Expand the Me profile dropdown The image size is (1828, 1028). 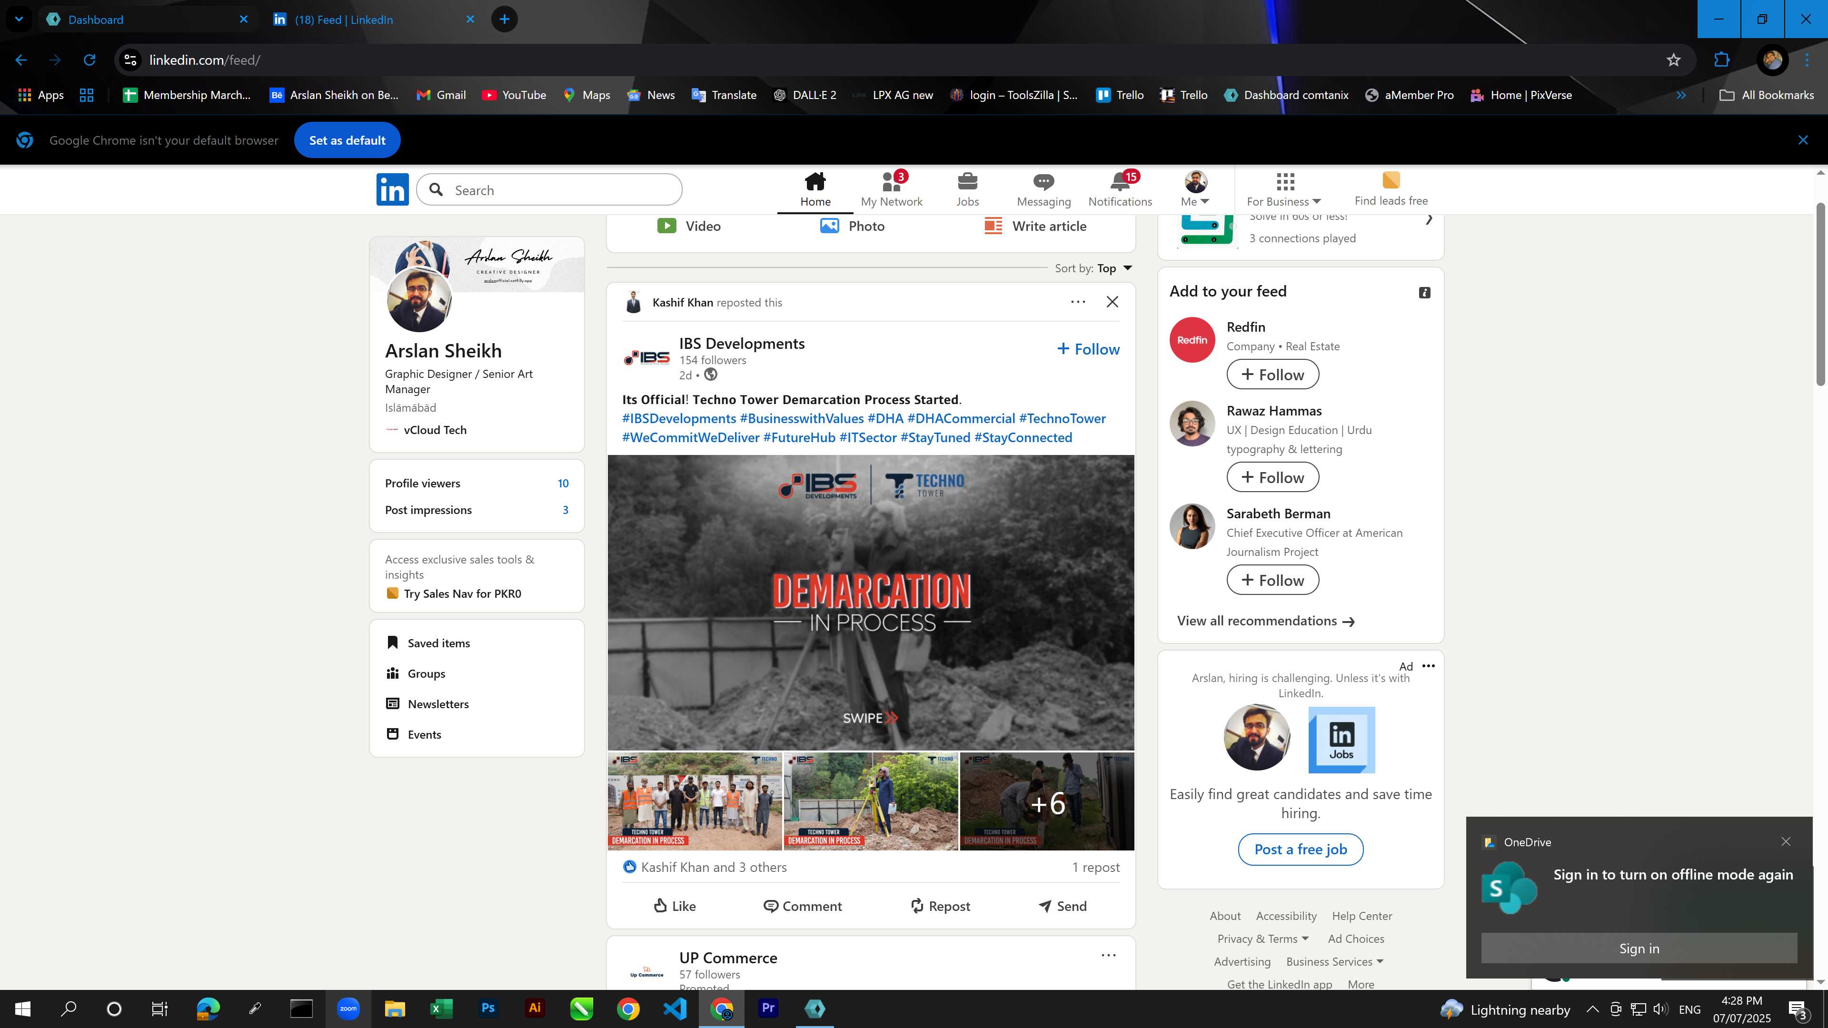[x=1195, y=189]
